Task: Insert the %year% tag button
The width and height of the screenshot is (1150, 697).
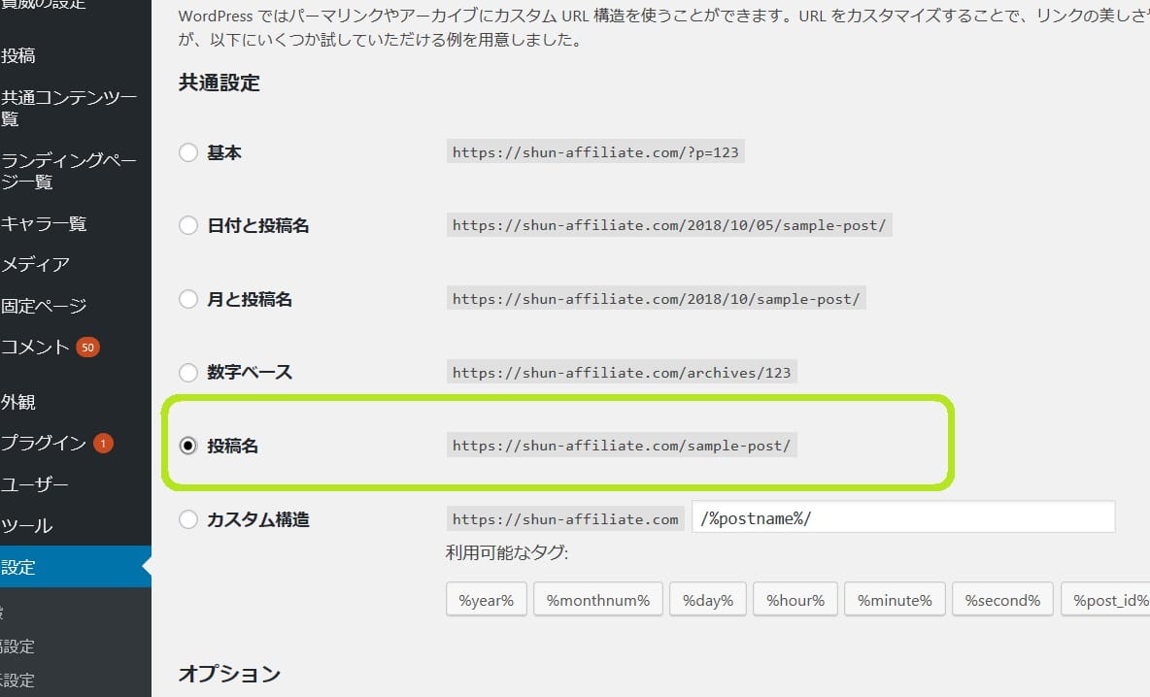Action: click(487, 600)
